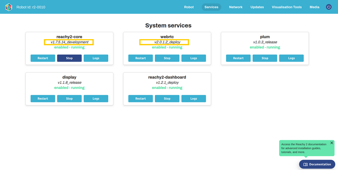Stop the plum service
338x170 pixels.
point(265,58)
